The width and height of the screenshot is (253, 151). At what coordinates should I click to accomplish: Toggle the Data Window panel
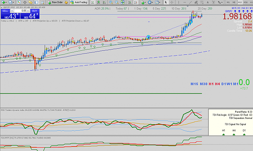click(25, 2)
